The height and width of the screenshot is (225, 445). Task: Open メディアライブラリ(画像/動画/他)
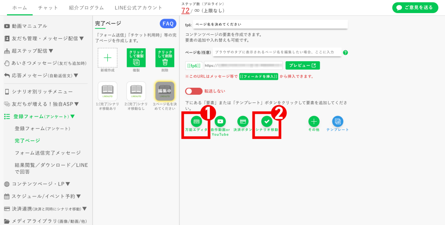click(x=45, y=222)
